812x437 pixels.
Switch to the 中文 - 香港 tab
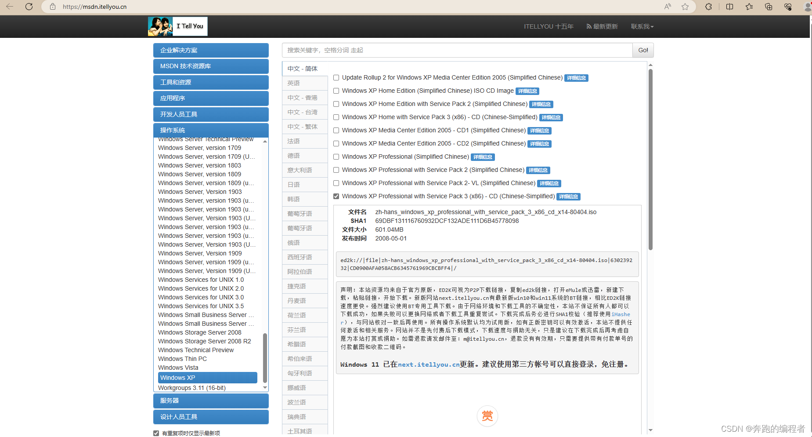coord(305,98)
